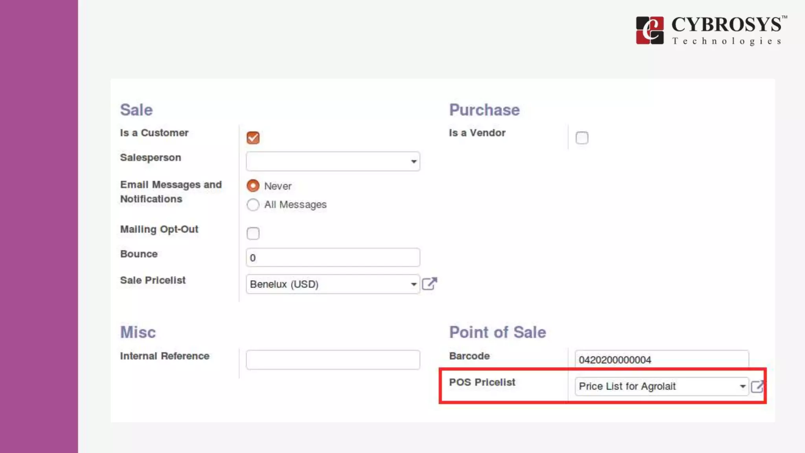The width and height of the screenshot is (805, 453).
Task: Expand the Salesperson dropdown
Action: pyautogui.click(x=413, y=161)
